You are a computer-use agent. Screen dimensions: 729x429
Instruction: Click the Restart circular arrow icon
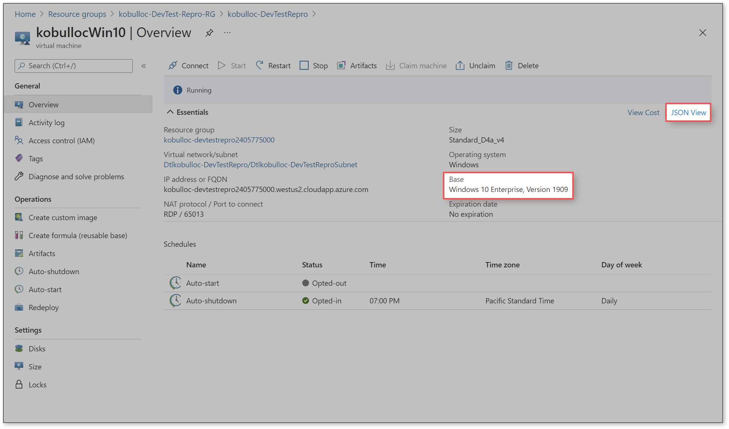pos(259,66)
